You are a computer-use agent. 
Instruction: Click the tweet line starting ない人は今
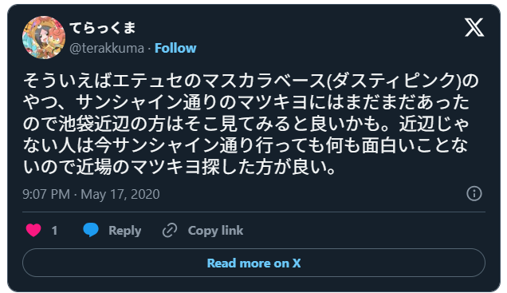tap(246, 145)
